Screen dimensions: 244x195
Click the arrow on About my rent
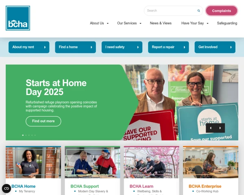pos(45,47)
